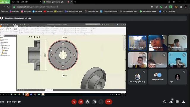Open the TNUT Learning Man... bookmark
The width and height of the screenshot is (190, 107).
tap(129, 11)
